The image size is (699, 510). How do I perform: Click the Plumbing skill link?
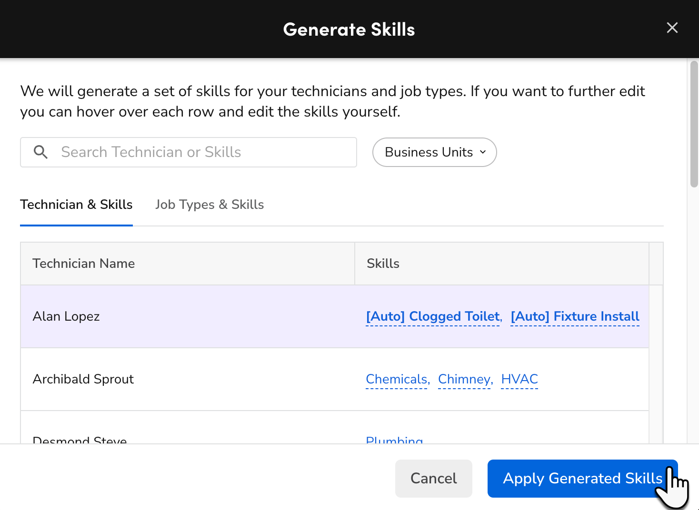coord(394,440)
